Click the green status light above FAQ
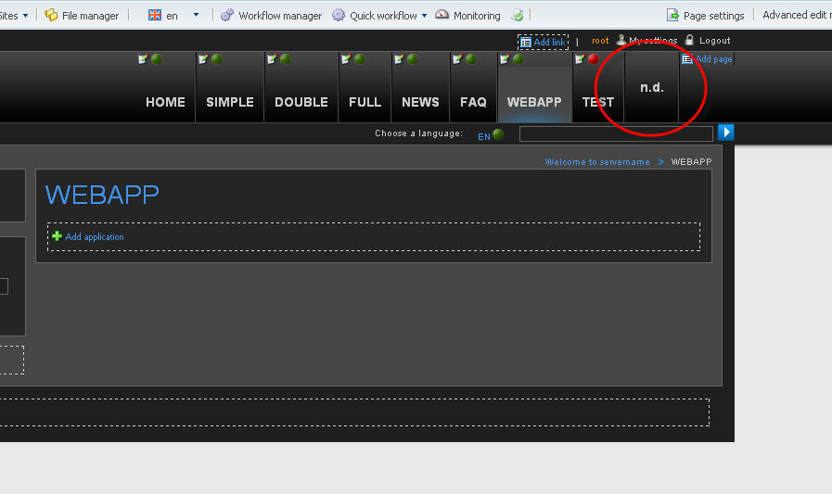The image size is (832, 494). (x=470, y=58)
